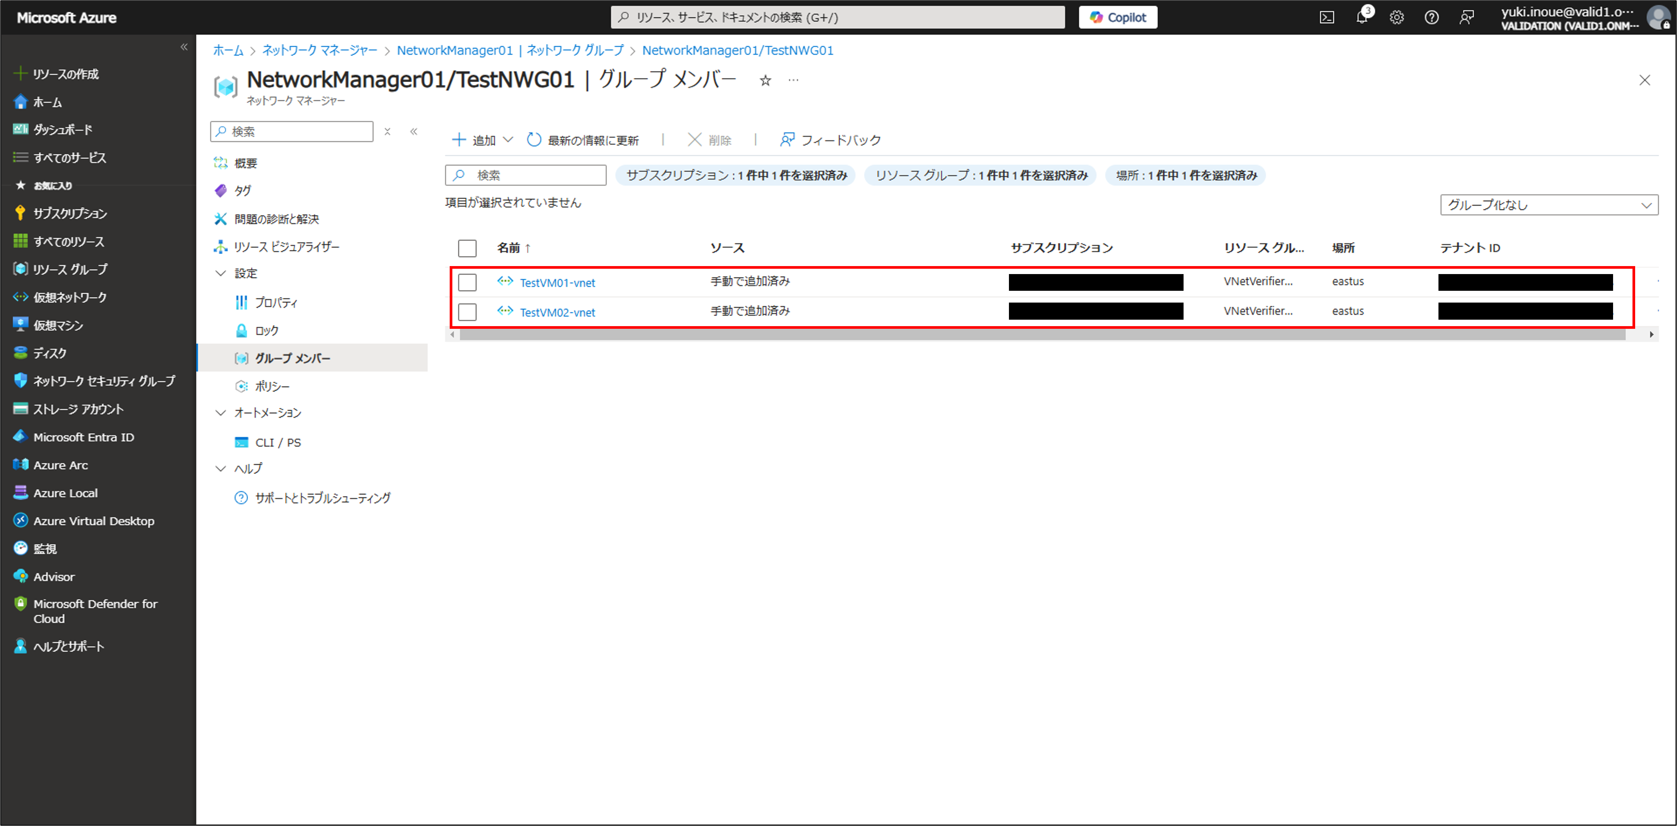The image size is (1677, 826).
Task: Collapse the resource menu with chevrons
Action: point(414,132)
